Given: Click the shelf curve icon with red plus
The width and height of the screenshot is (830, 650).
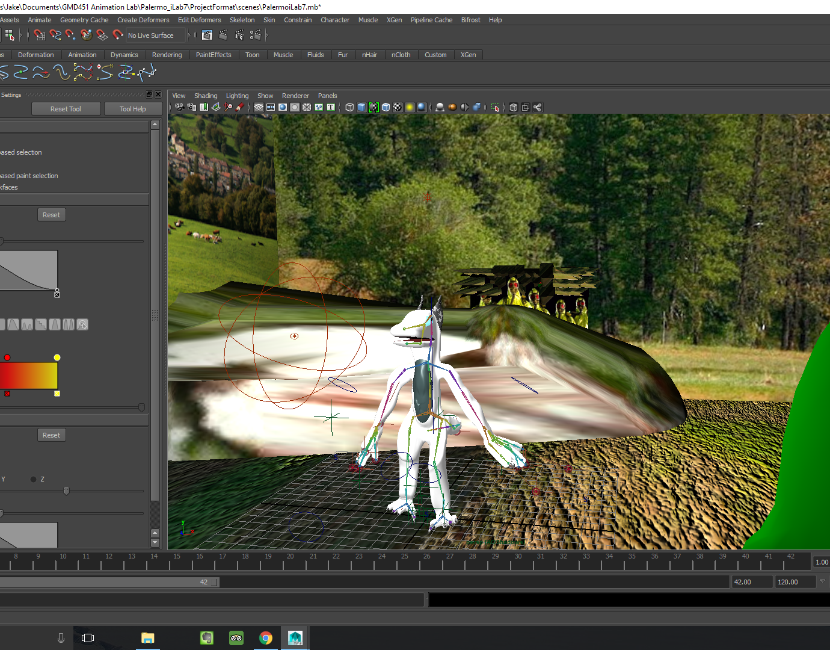Looking at the screenshot, I should click(105, 73).
